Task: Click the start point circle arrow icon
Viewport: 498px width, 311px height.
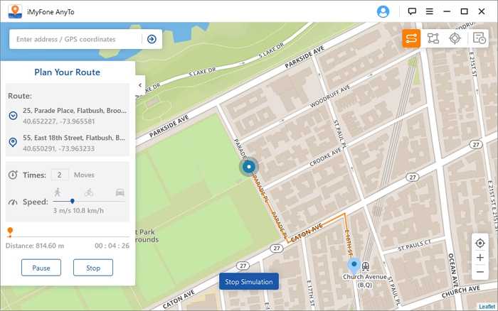Action: coord(13,116)
